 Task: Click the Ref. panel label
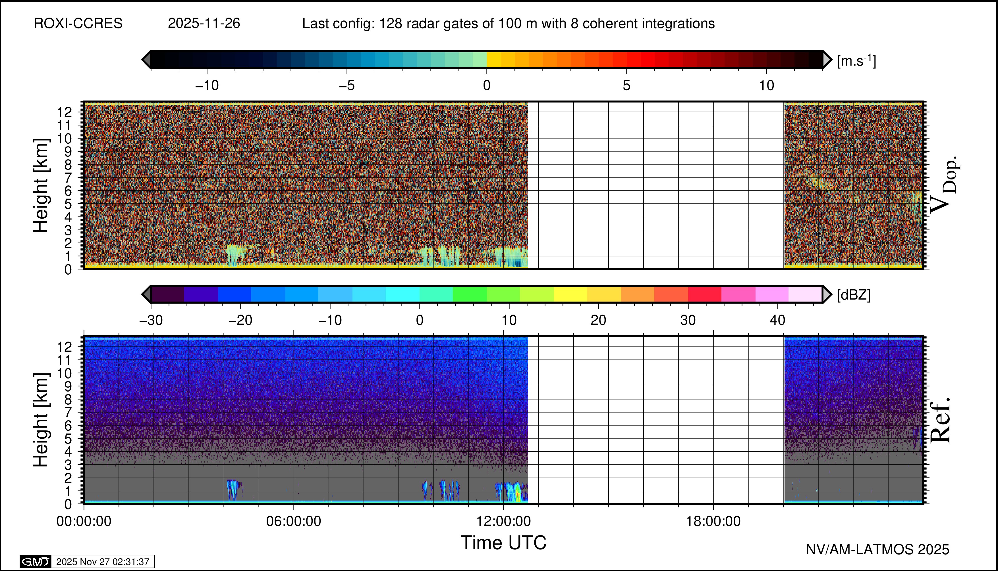click(x=940, y=421)
